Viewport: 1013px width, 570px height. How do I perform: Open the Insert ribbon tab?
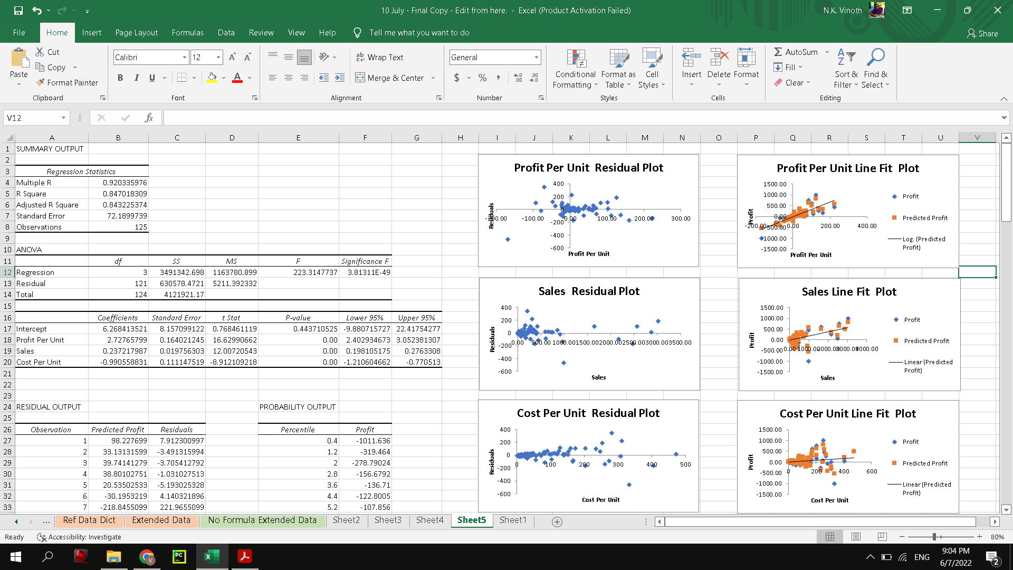coord(91,33)
